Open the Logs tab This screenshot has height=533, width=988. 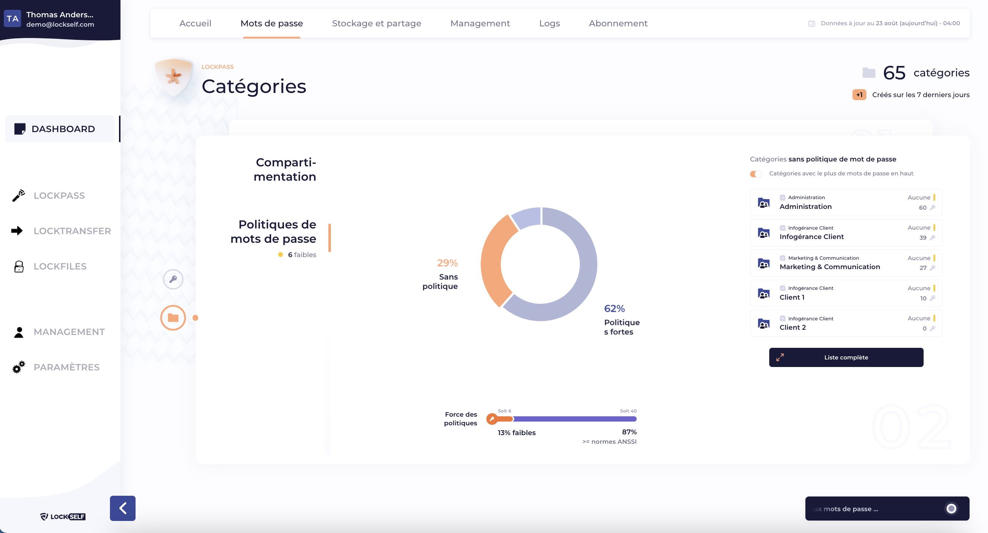549,23
